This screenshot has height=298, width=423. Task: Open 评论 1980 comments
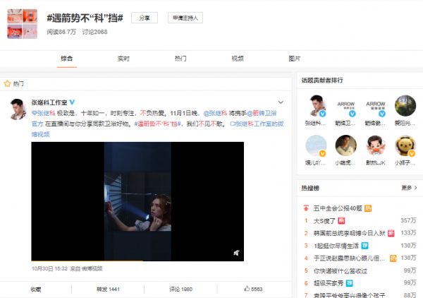[x=180, y=289]
